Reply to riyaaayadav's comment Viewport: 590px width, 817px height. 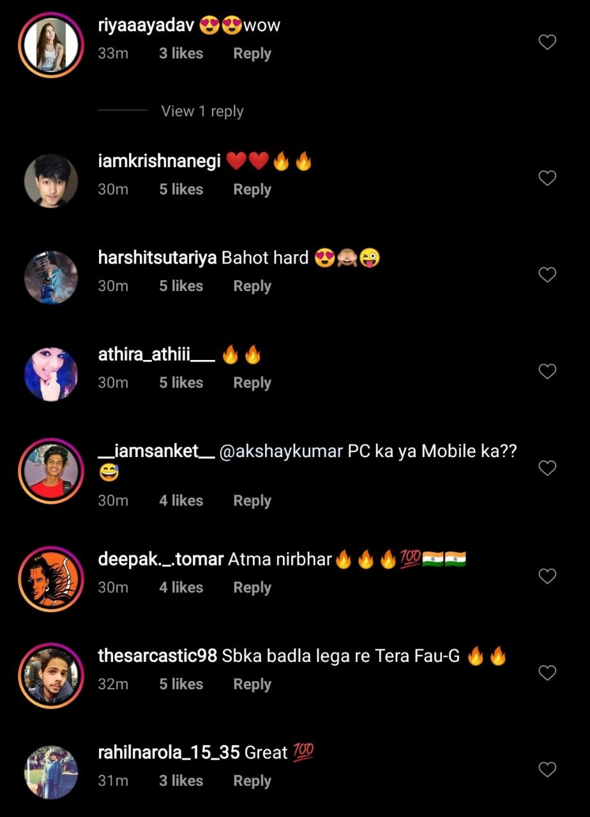pyautogui.click(x=252, y=54)
